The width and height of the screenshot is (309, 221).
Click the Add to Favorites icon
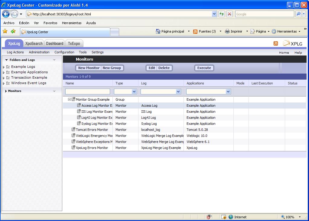[13, 31]
